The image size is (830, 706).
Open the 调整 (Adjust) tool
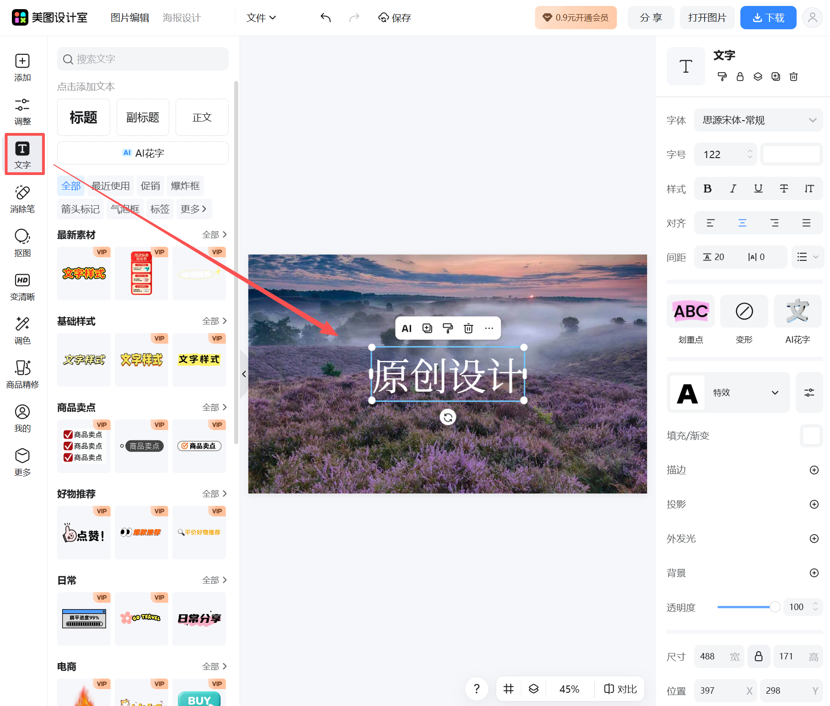click(22, 111)
